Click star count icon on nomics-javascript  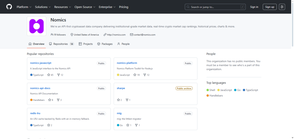(x=49, y=75)
